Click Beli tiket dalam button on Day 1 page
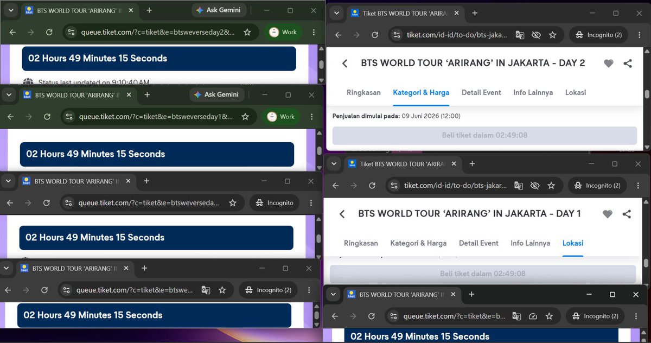 (x=483, y=274)
